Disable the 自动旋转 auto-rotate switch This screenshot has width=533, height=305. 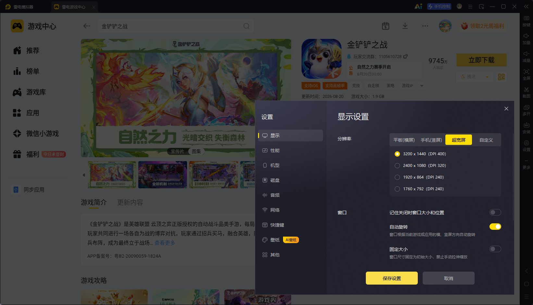495,227
